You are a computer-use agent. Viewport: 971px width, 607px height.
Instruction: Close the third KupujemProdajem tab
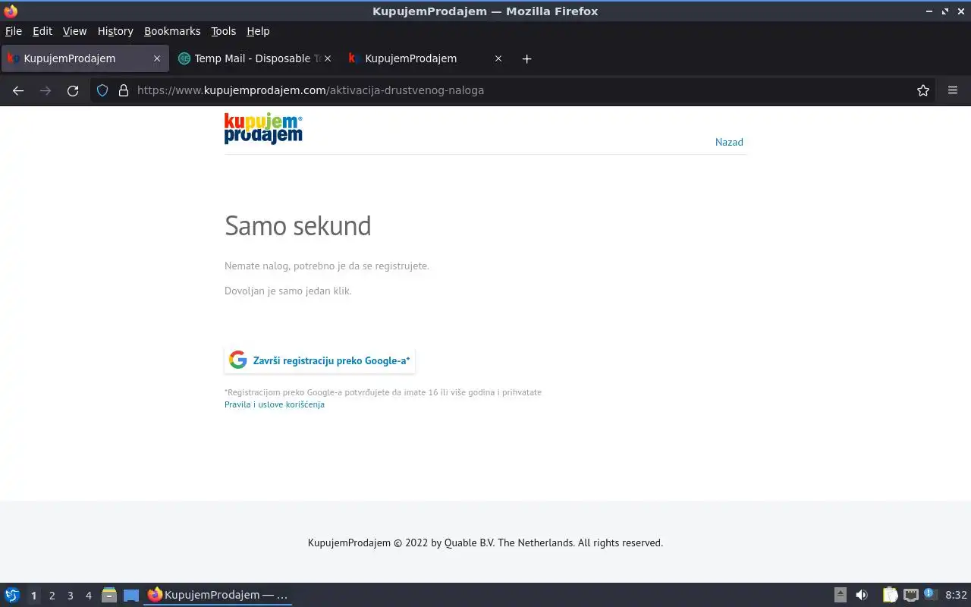tap(498, 58)
